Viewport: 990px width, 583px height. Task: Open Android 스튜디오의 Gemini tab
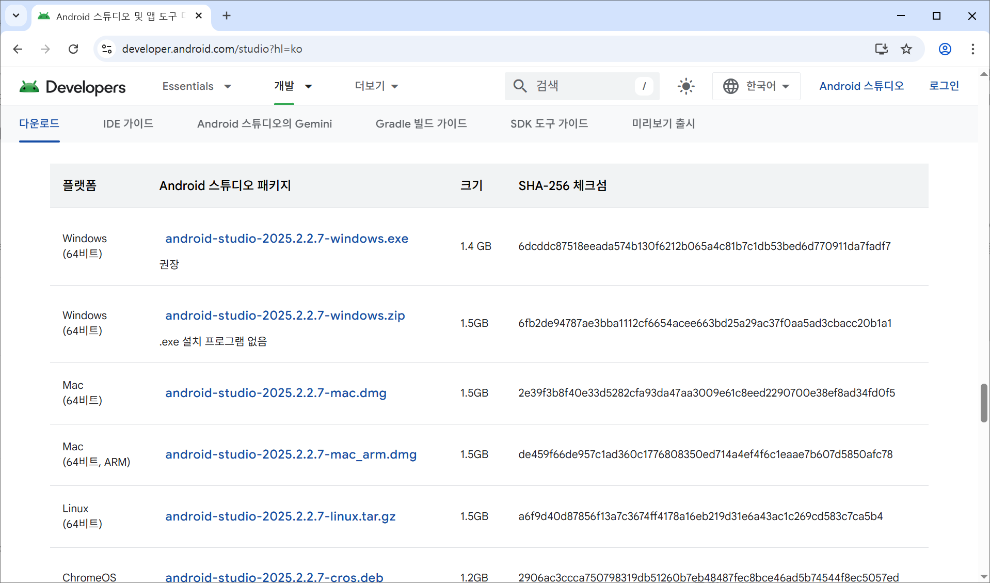[264, 123]
